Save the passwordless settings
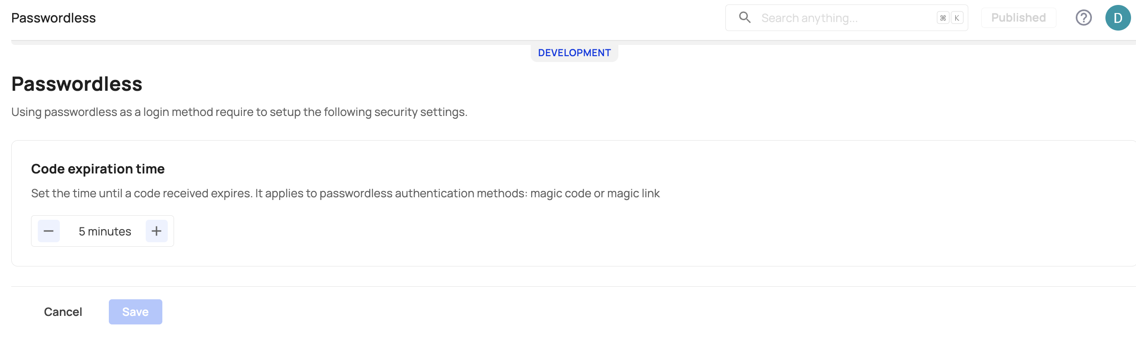The width and height of the screenshot is (1136, 355). pyautogui.click(x=135, y=312)
